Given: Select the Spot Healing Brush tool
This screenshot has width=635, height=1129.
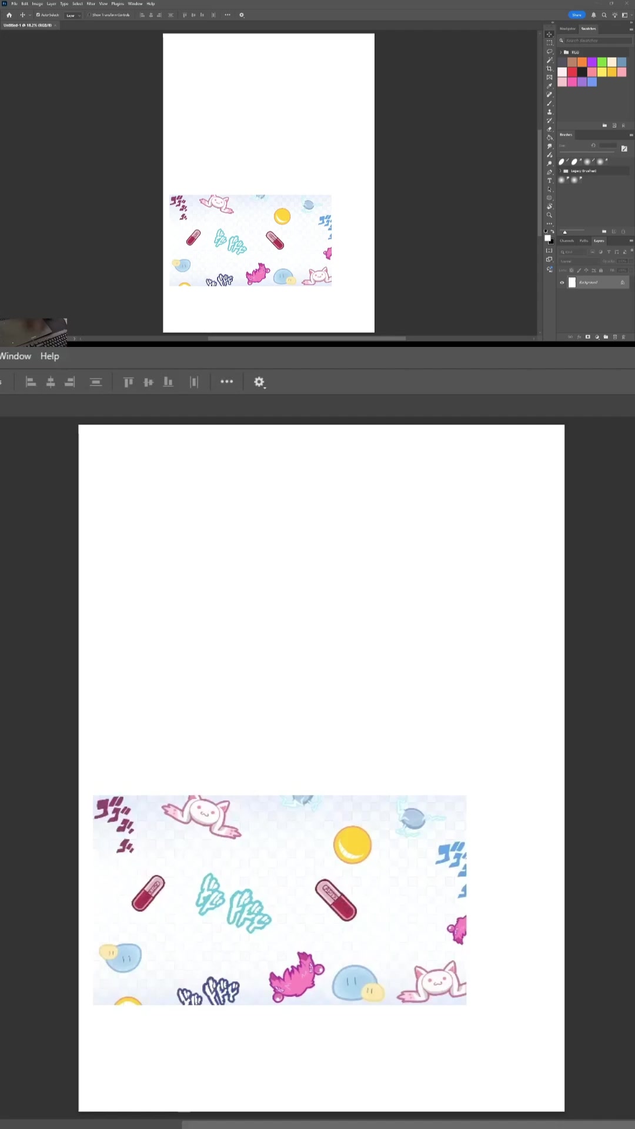Looking at the screenshot, I should (549, 94).
